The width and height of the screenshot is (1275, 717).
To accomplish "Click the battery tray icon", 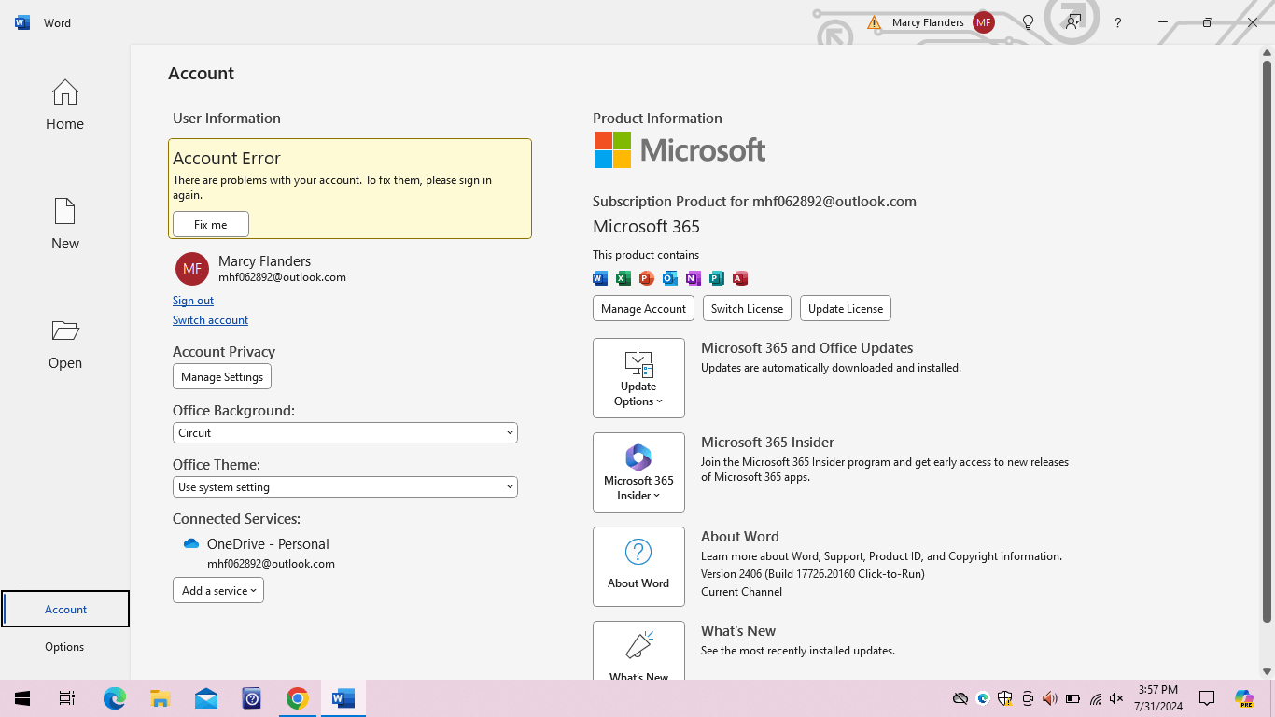I will tap(1072, 698).
